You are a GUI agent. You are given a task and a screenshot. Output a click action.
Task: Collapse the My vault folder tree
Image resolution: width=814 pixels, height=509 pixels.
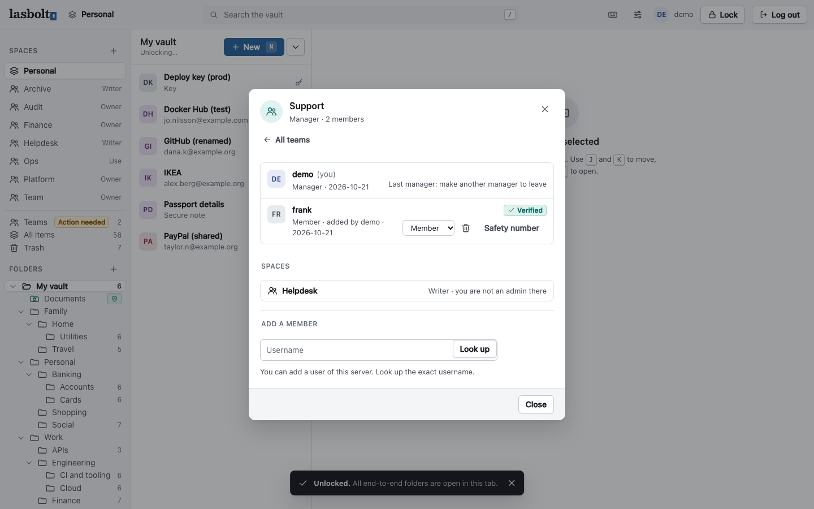point(13,286)
